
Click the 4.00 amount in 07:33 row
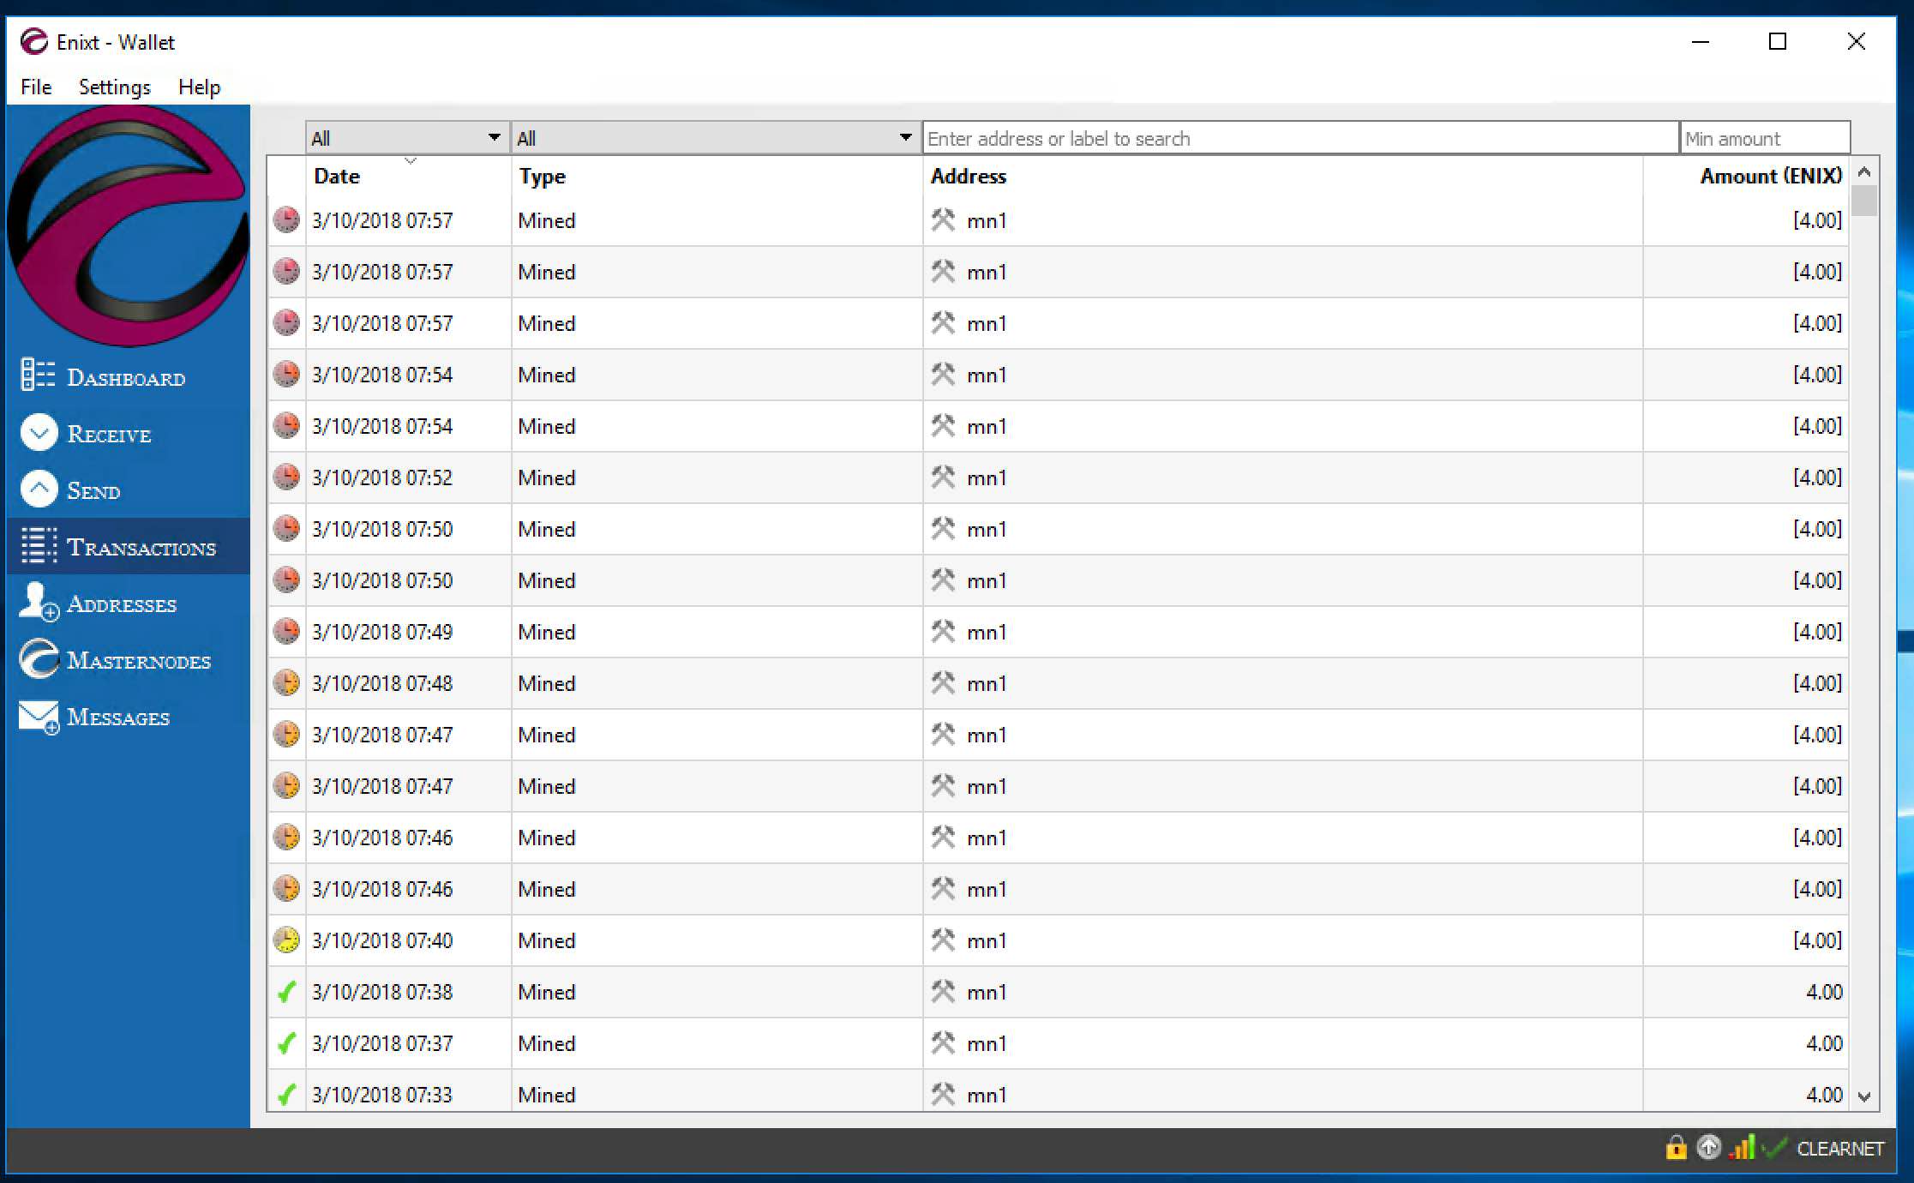click(x=1824, y=1095)
